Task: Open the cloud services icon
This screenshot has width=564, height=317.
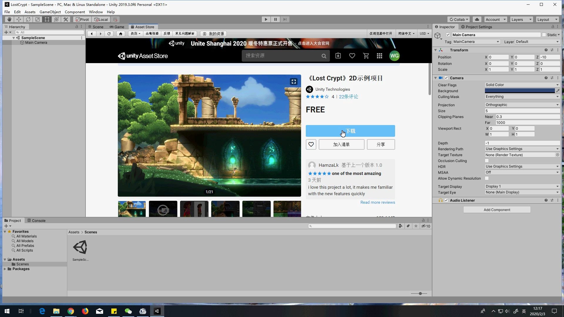Action: click(477, 19)
